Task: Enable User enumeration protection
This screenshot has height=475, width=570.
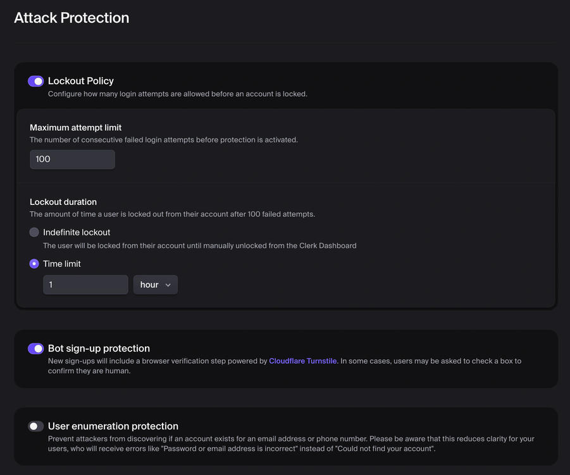Action: tap(36, 426)
